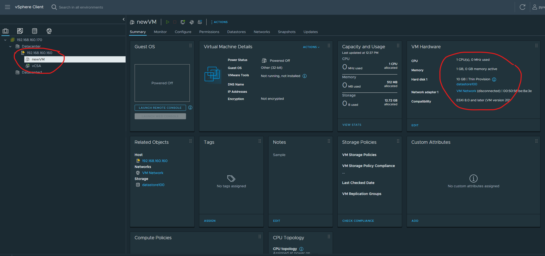Click EDIT in Notes card

point(277,221)
